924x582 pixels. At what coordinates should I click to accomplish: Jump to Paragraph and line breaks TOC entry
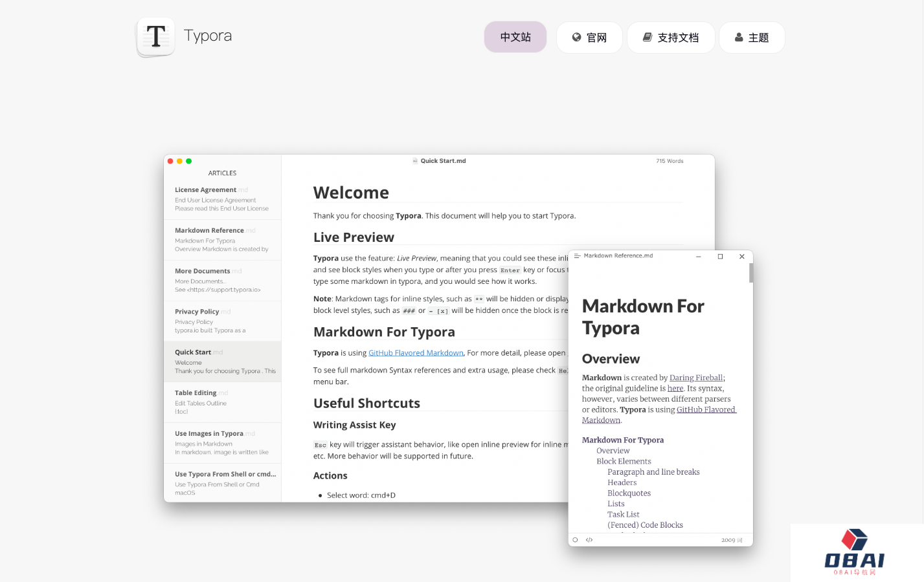tap(653, 472)
